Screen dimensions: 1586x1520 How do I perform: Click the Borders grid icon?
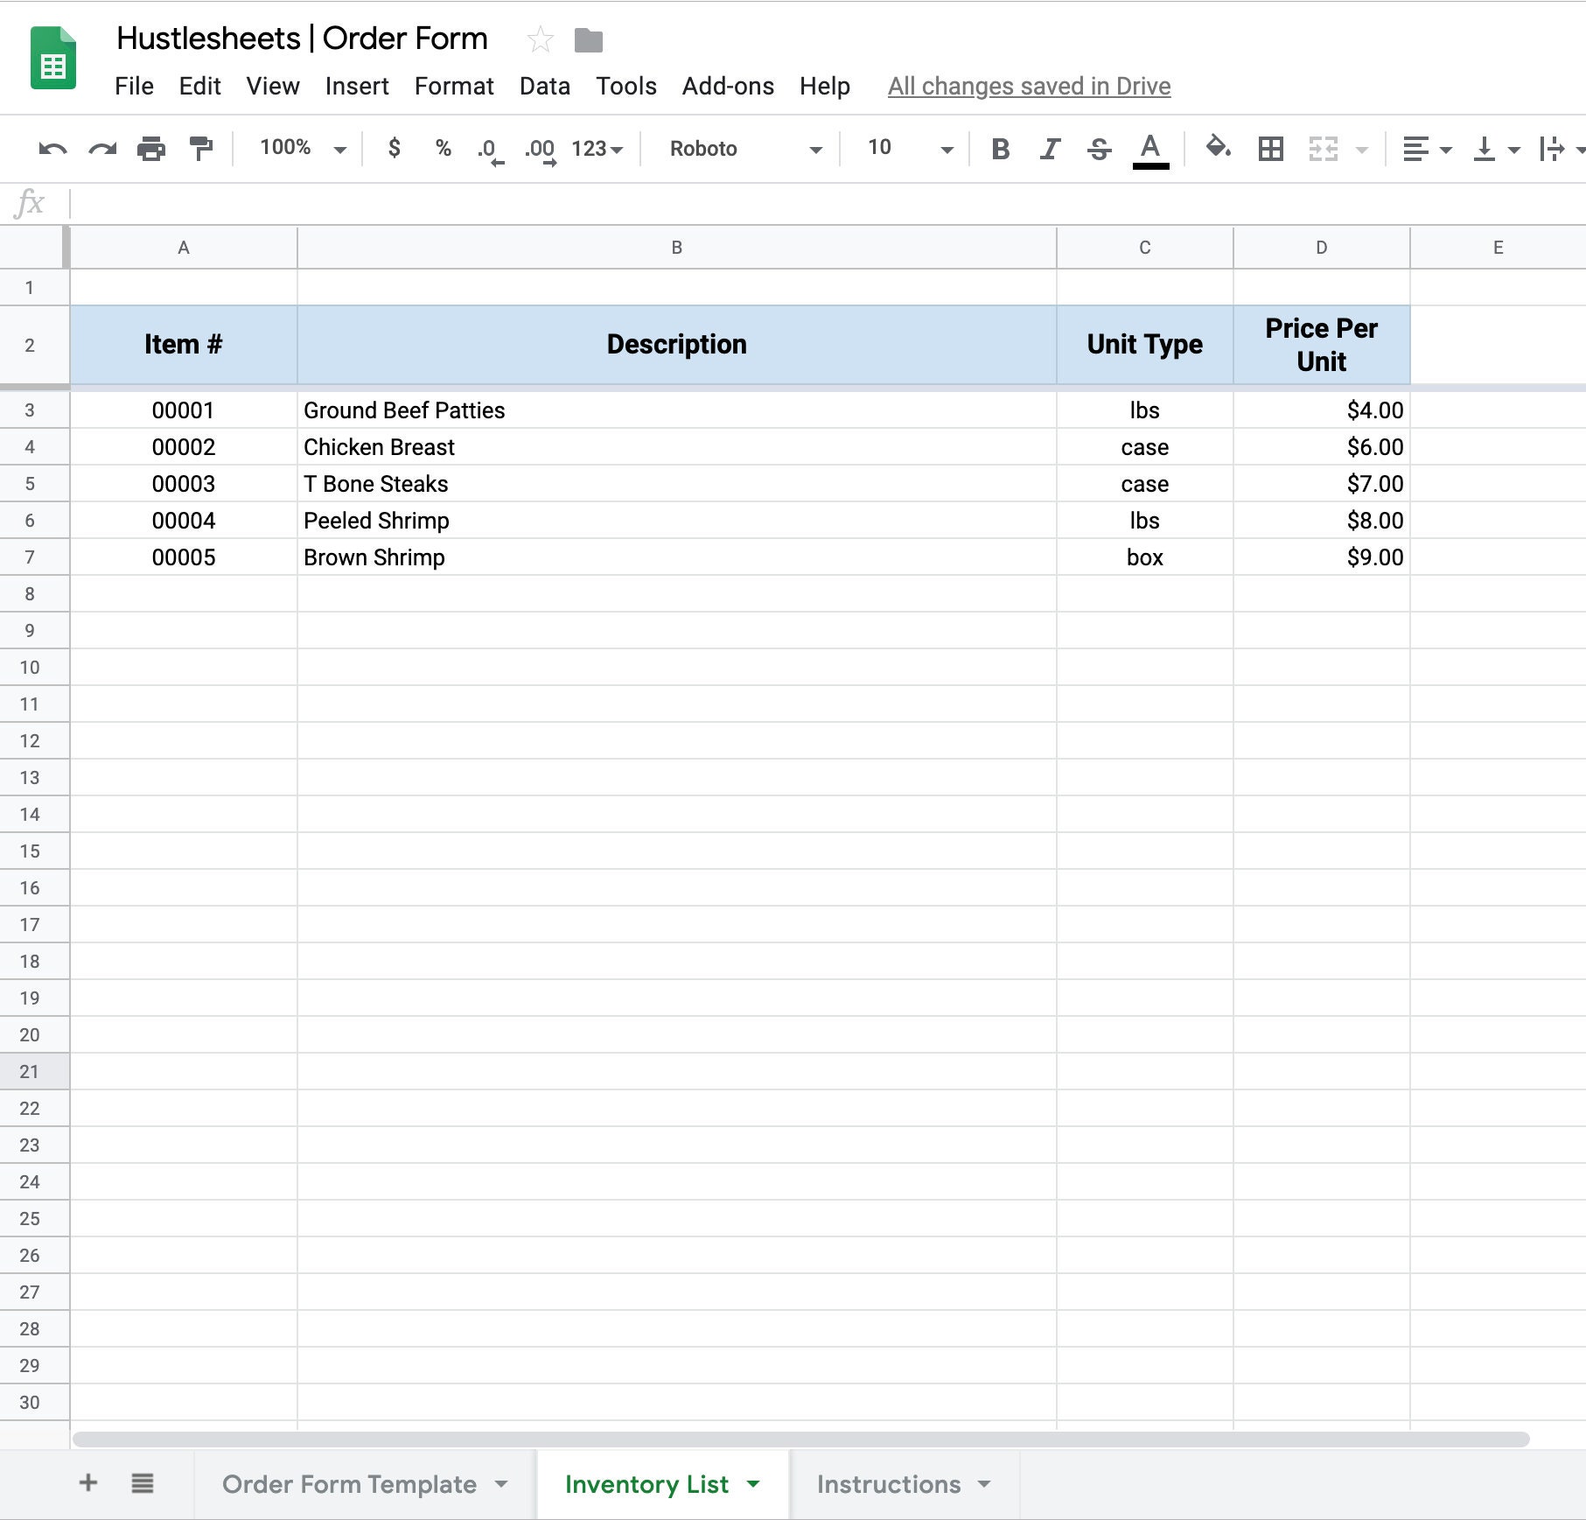(x=1270, y=148)
